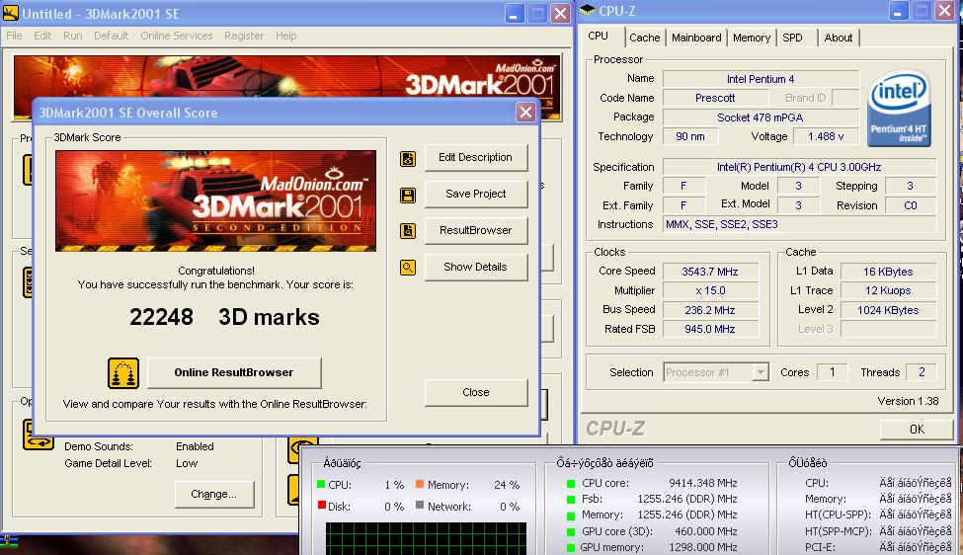Click the CPU core 9414.348 MHz reading
Image resolution: width=963 pixels, height=555 pixels.
tap(702, 483)
